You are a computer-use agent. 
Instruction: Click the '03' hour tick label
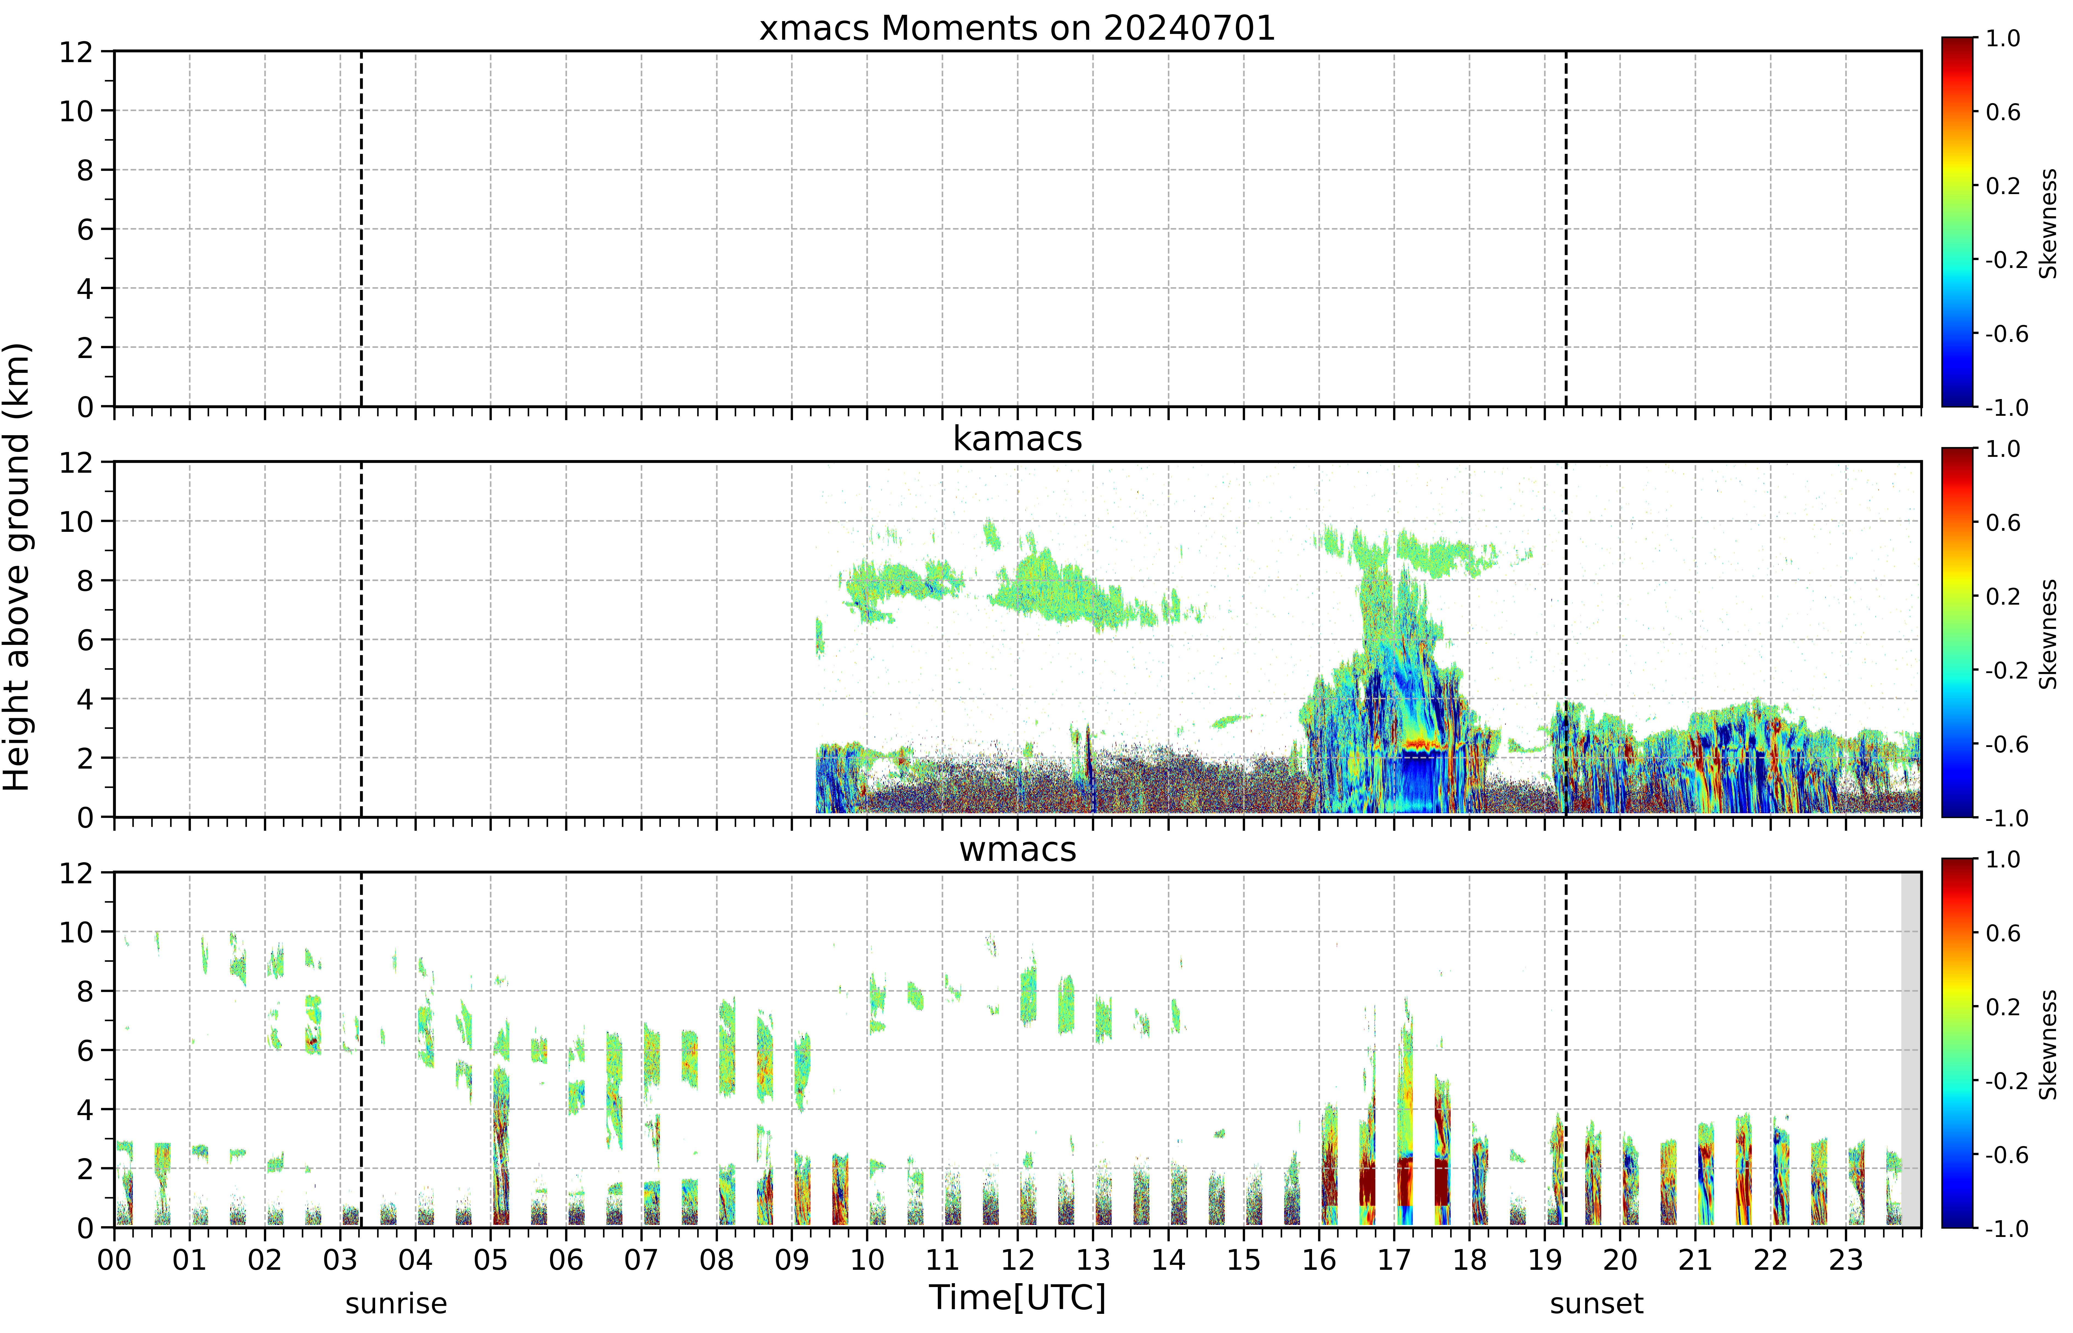[x=340, y=1260]
